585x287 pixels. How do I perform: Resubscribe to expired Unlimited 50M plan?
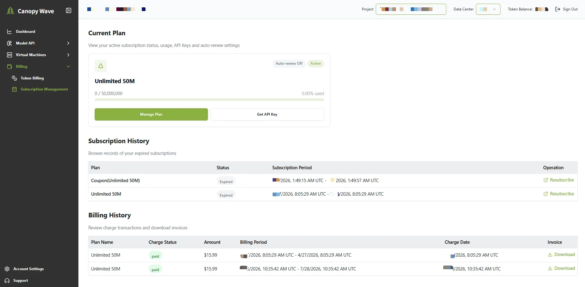click(559, 194)
